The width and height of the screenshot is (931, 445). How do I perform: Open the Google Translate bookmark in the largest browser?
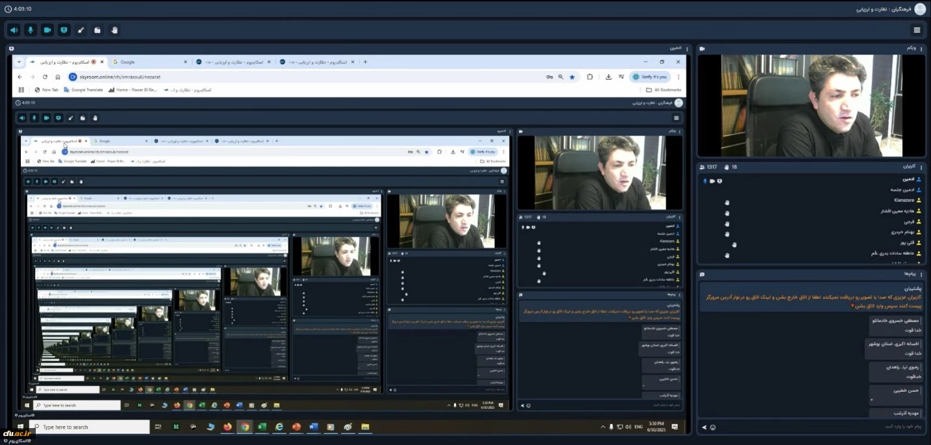[83, 90]
